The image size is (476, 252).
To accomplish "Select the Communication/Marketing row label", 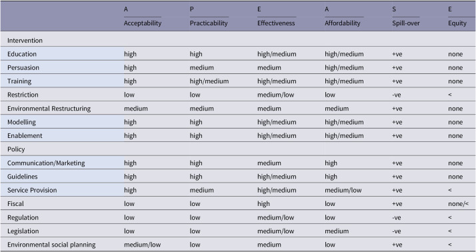I will pyautogui.click(x=46, y=163).
